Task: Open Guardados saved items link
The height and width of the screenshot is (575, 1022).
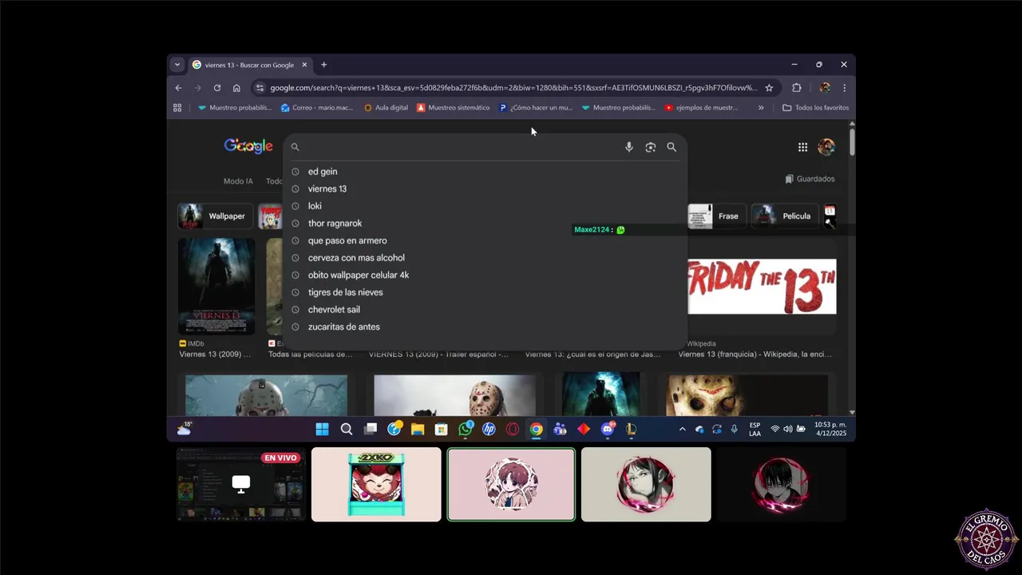Action: [810, 179]
